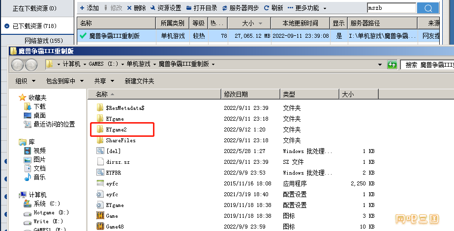Select the EYFBR batch file icon
Image resolution: width=454 pixels, height=231 pixels.
point(100,173)
